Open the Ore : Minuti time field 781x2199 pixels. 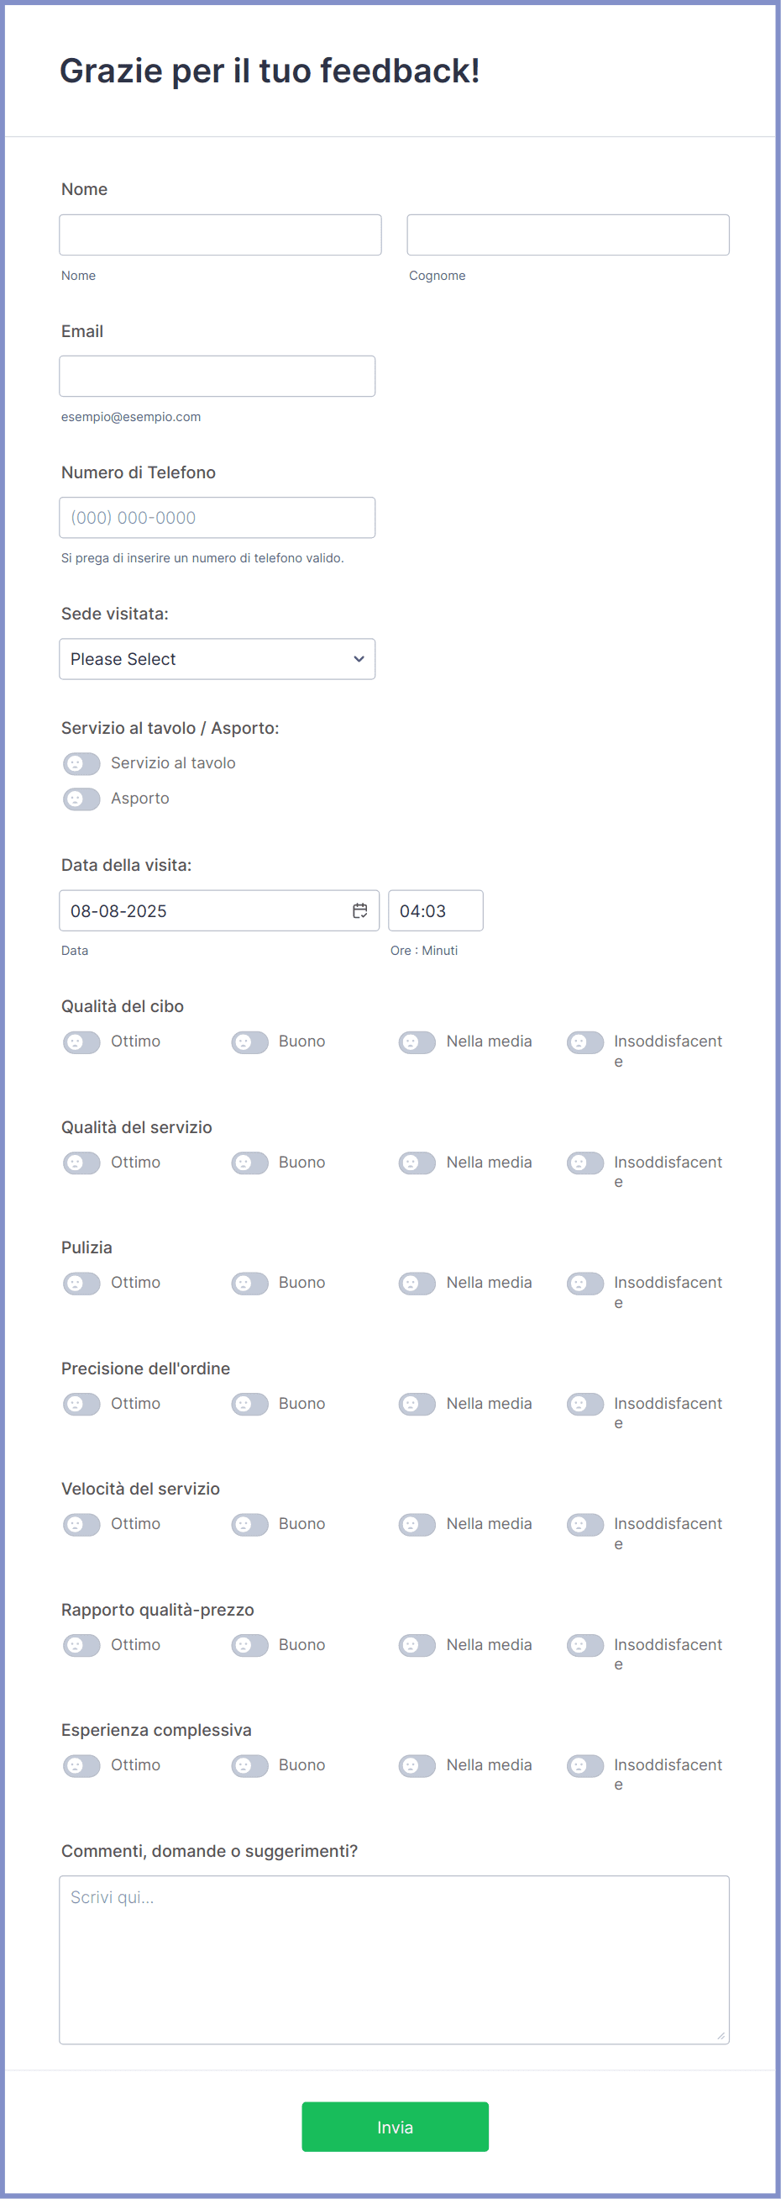point(436,910)
